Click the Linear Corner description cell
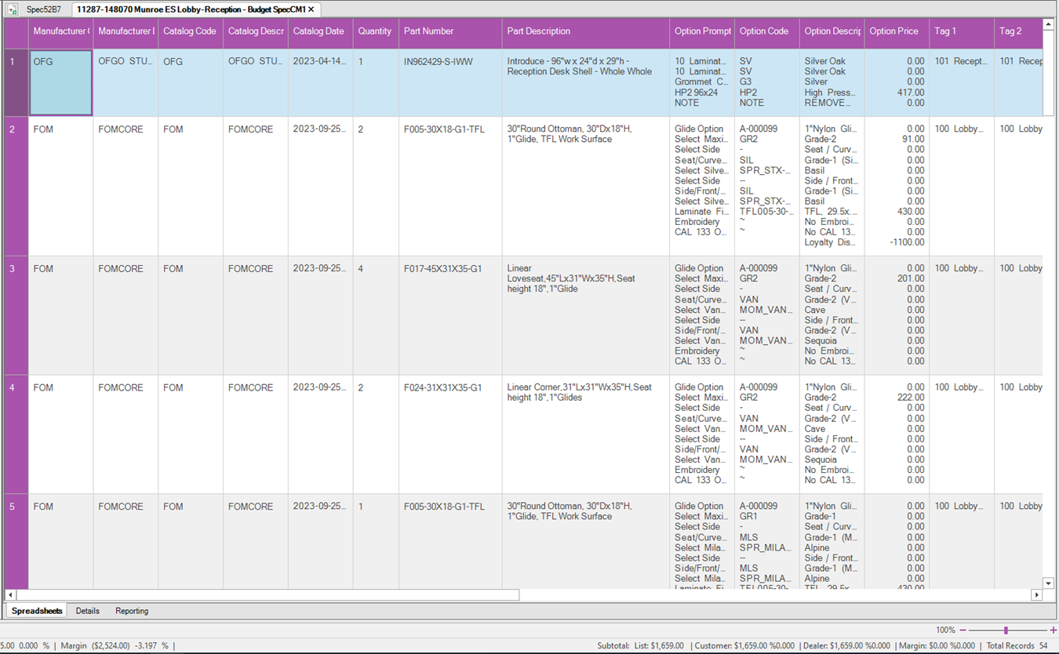This screenshot has height=654, width=1059. click(586, 434)
